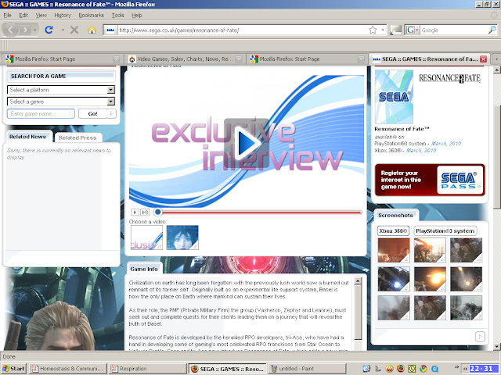The width and height of the screenshot is (501, 375).
Task: Click the yellow smiley tray icon
Action: click(x=389, y=369)
